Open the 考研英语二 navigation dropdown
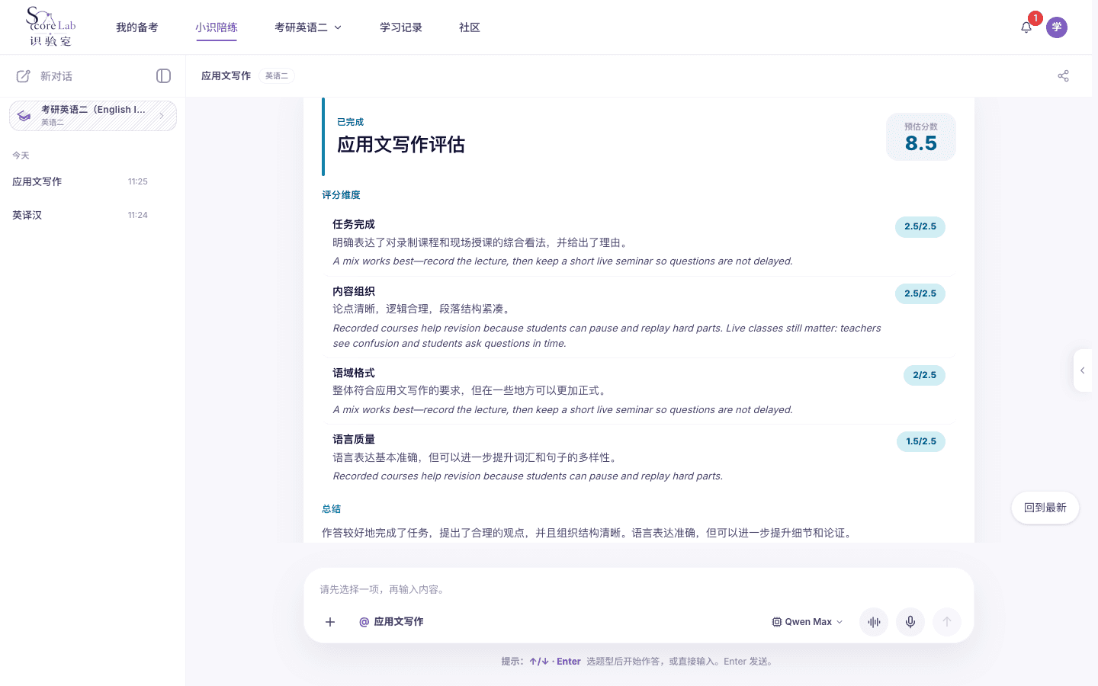Screen dimensions: 1098x686 (308, 27)
